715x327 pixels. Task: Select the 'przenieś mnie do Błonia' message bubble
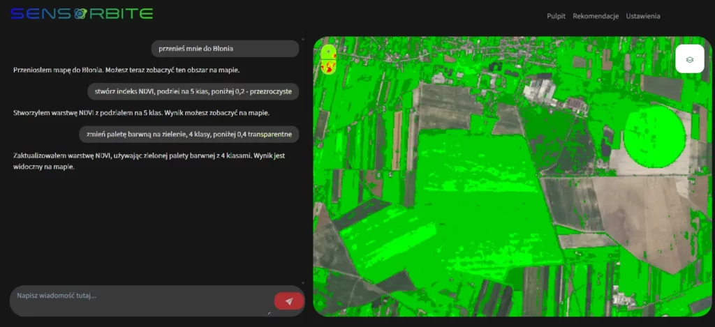[x=225, y=49]
